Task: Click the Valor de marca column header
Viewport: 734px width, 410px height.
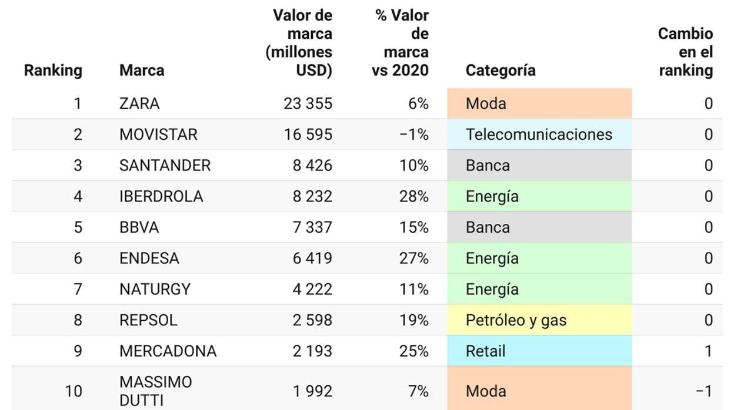Action: coord(299,43)
